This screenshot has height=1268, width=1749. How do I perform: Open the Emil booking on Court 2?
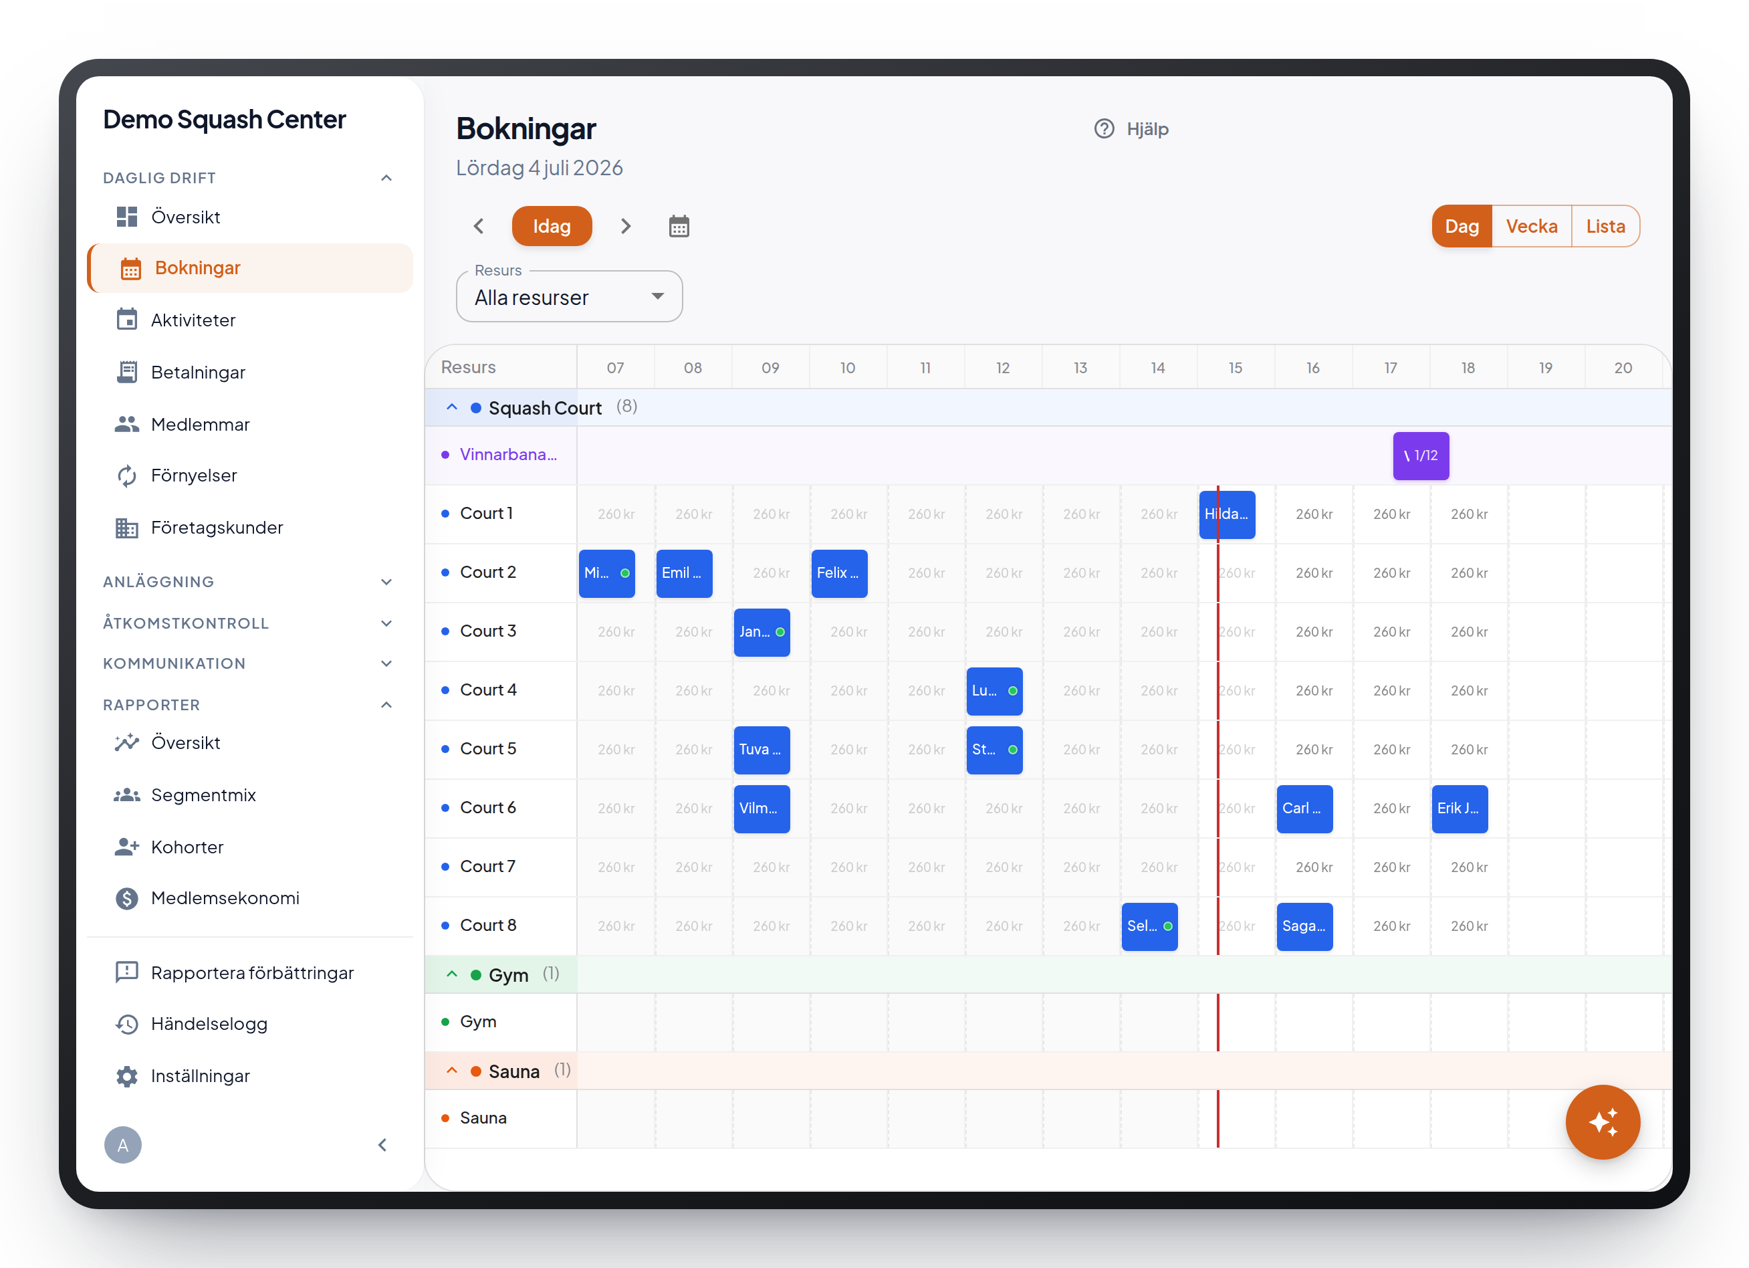click(683, 573)
